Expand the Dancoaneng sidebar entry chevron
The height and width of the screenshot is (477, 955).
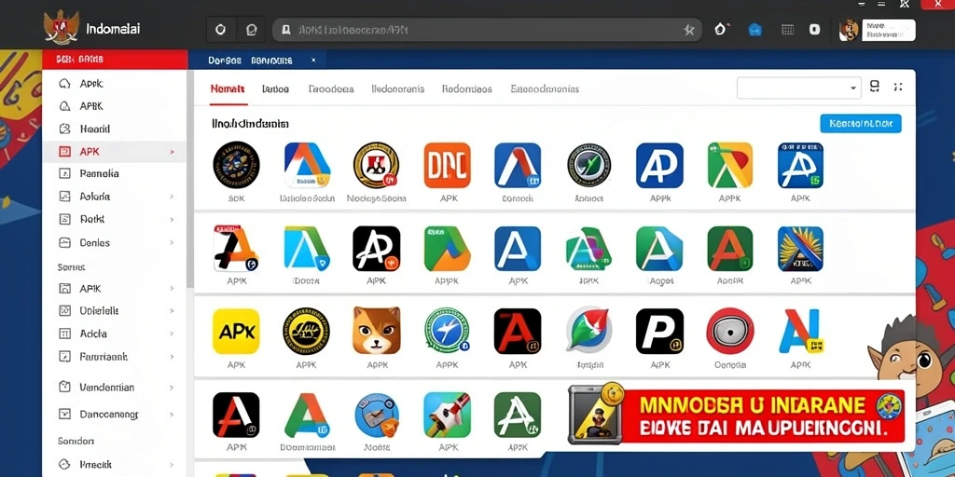click(172, 415)
